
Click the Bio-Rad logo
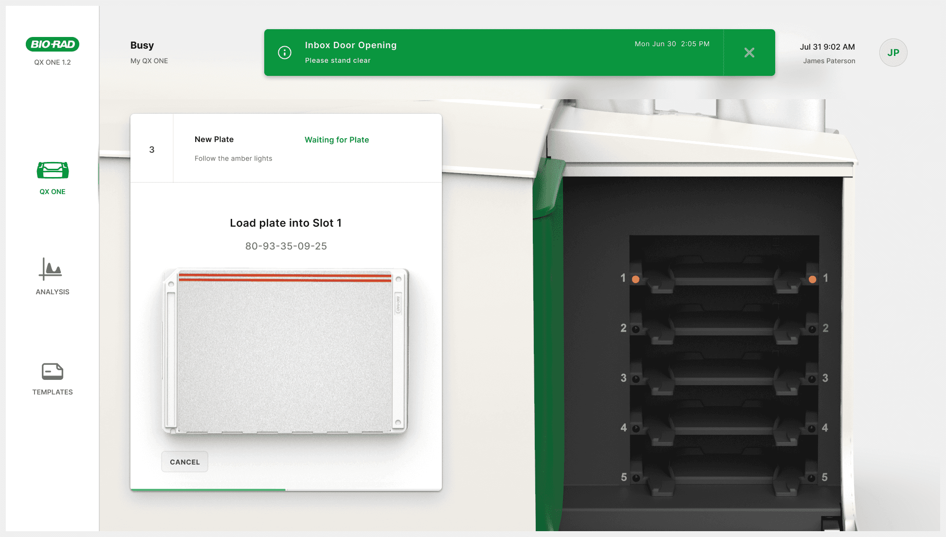[x=53, y=44]
